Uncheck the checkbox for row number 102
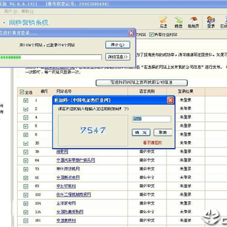Viewport: 227px width, 227px height. (x=26, y=195)
